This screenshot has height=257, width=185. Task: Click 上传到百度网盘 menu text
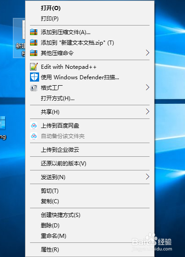60,126
